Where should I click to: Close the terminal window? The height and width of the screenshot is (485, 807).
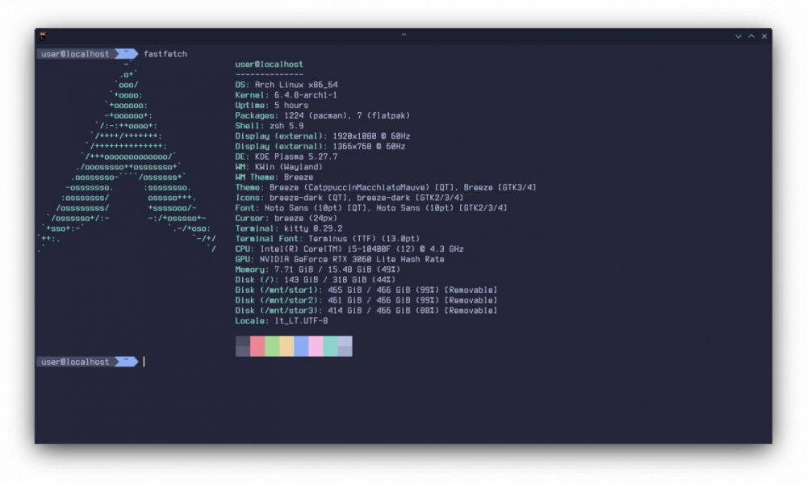pos(764,36)
